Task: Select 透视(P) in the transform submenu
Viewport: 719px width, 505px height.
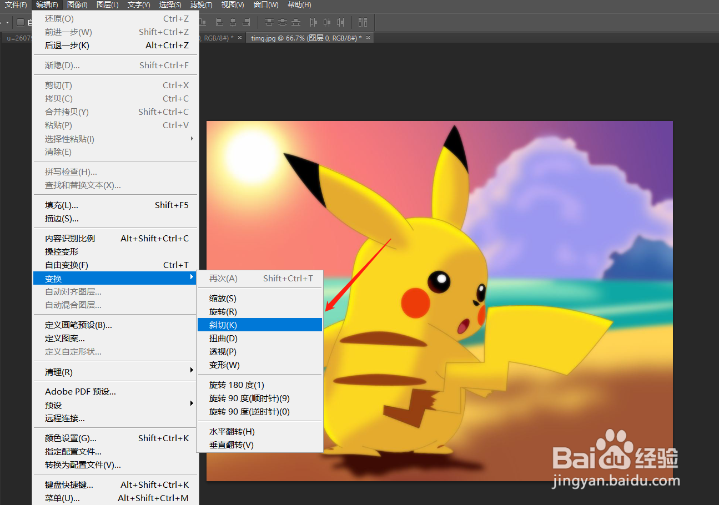Action: (x=260, y=352)
